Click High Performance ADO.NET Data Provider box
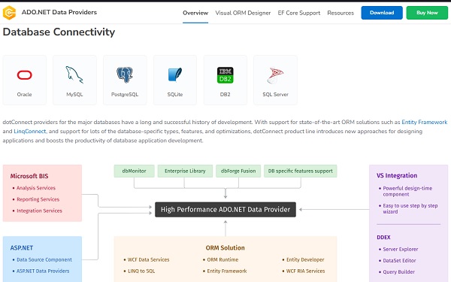This screenshot has height=282, width=451. pyautogui.click(x=225, y=210)
